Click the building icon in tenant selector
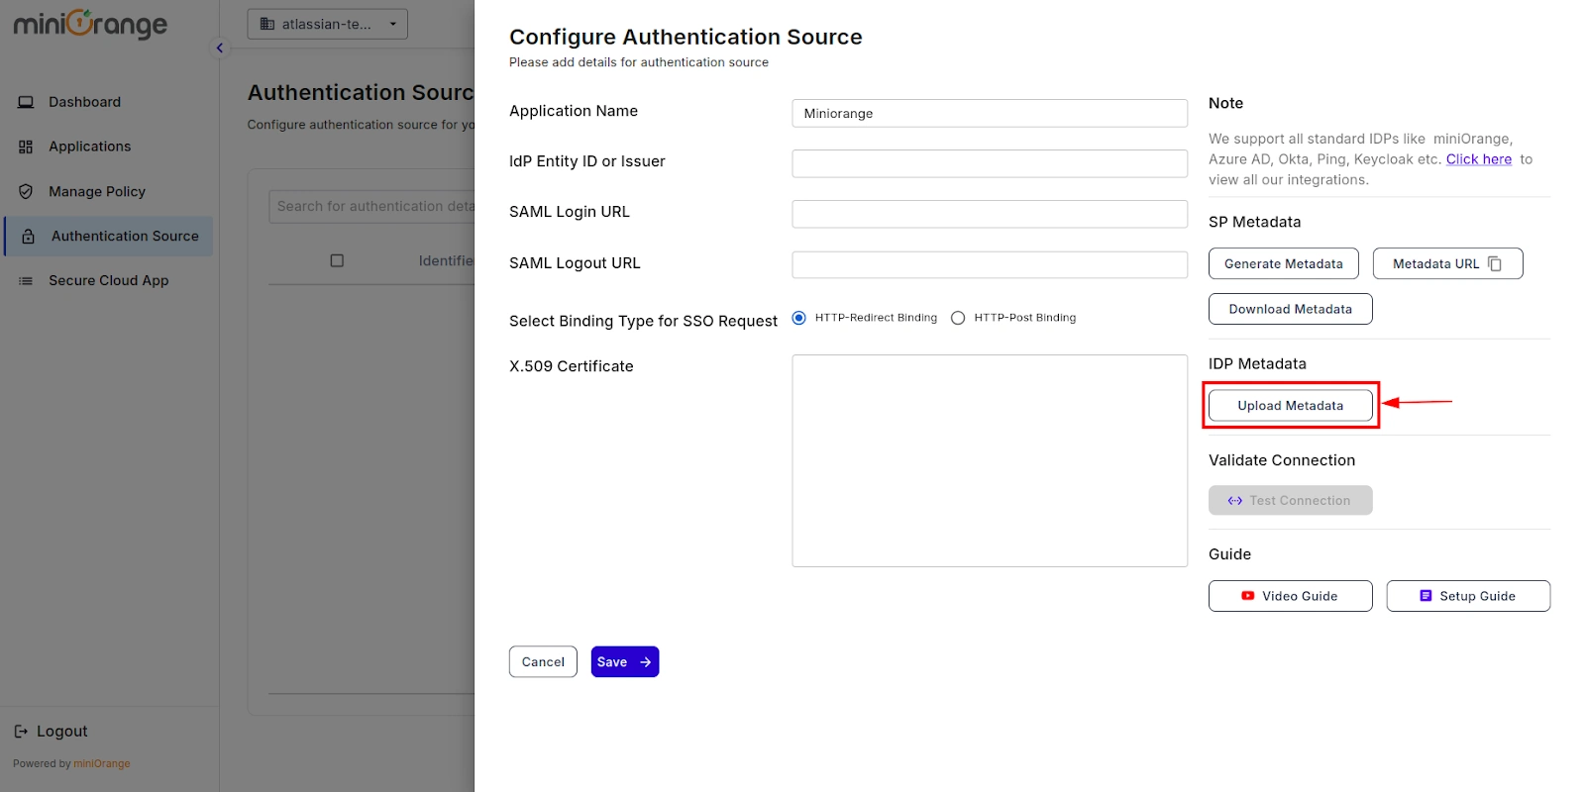The image size is (1585, 792). (267, 24)
